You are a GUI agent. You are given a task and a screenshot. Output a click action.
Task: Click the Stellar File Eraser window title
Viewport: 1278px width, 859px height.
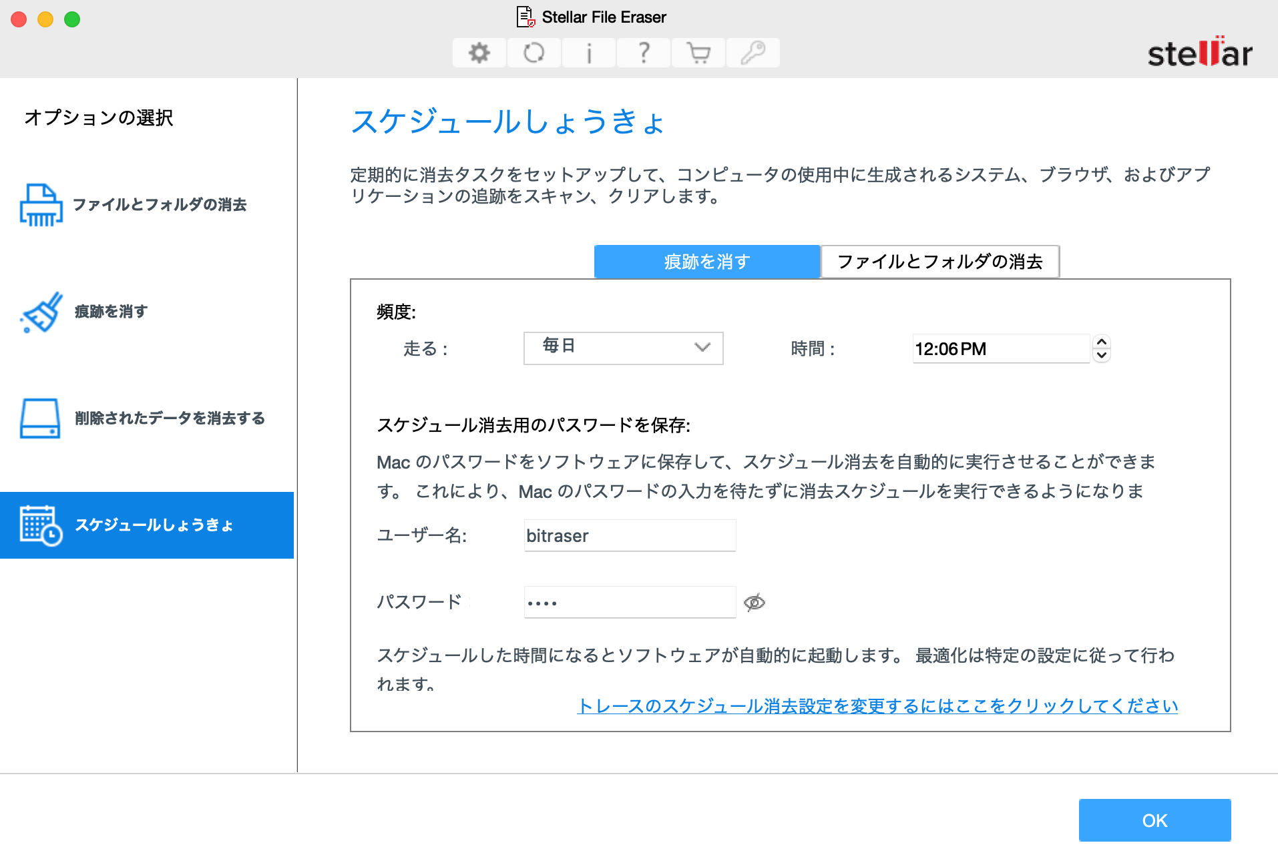pyautogui.click(x=604, y=17)
